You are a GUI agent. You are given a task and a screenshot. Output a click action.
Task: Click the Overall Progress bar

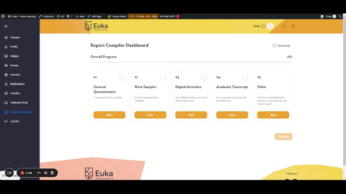click(191, 62)
